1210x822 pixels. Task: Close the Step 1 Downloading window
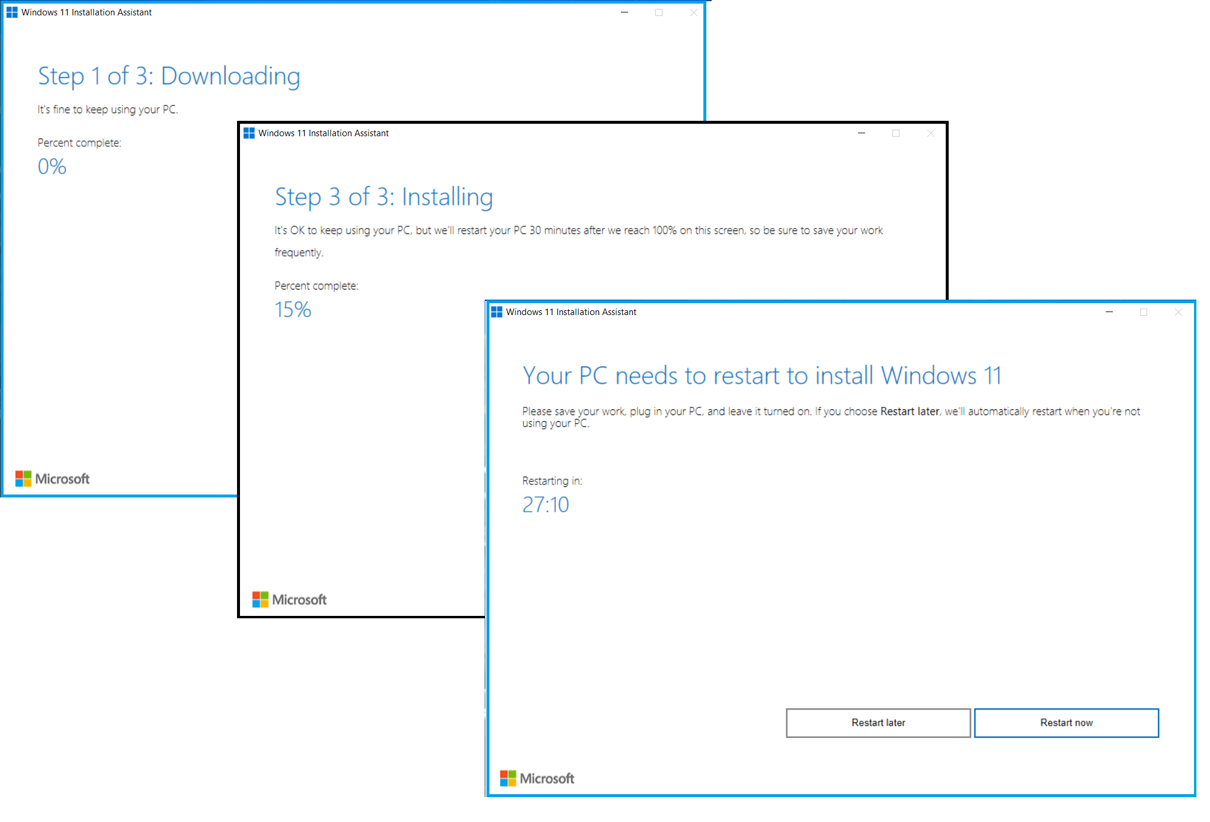point(693,12)
